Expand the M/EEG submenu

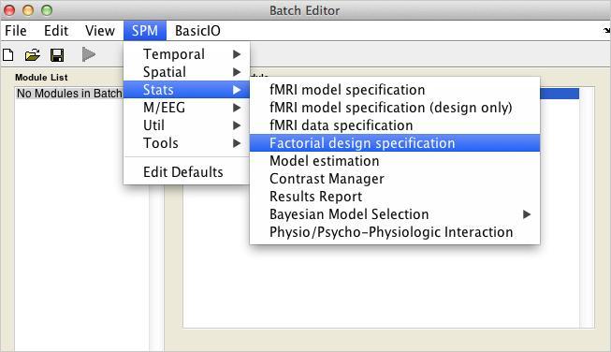point(186,108)
